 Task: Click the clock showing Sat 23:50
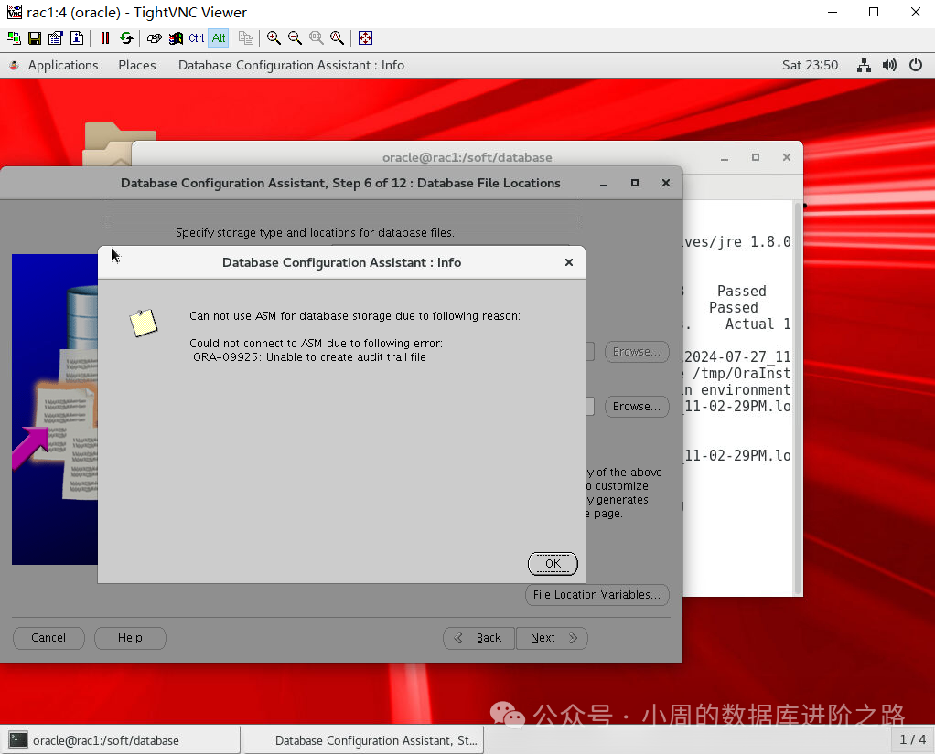pyautogui.click(x=810, y=65)
